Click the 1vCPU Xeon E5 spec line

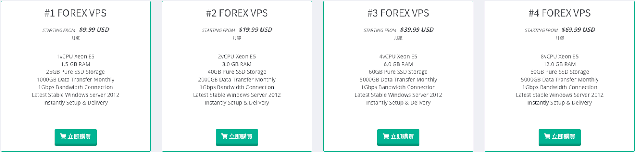click(x=75, y=57)
